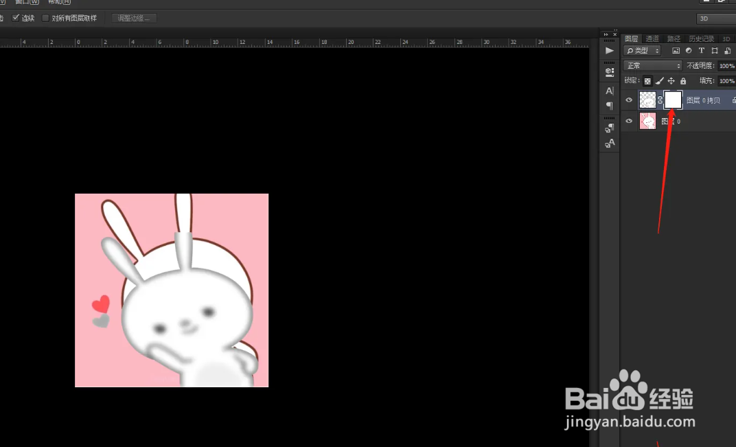
Task: Filter layers by shape layers icon
Action: (x=715, y=51)
